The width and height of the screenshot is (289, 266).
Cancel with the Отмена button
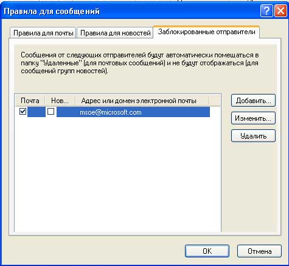coord(259,251)
